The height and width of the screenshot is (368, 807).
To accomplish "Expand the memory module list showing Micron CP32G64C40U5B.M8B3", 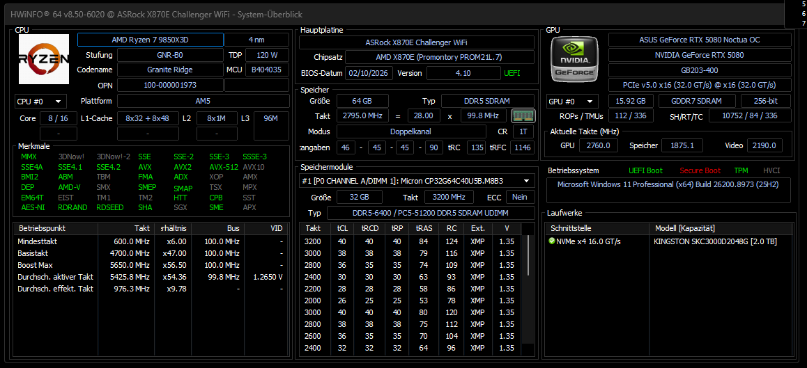I will tap(417, 181).
